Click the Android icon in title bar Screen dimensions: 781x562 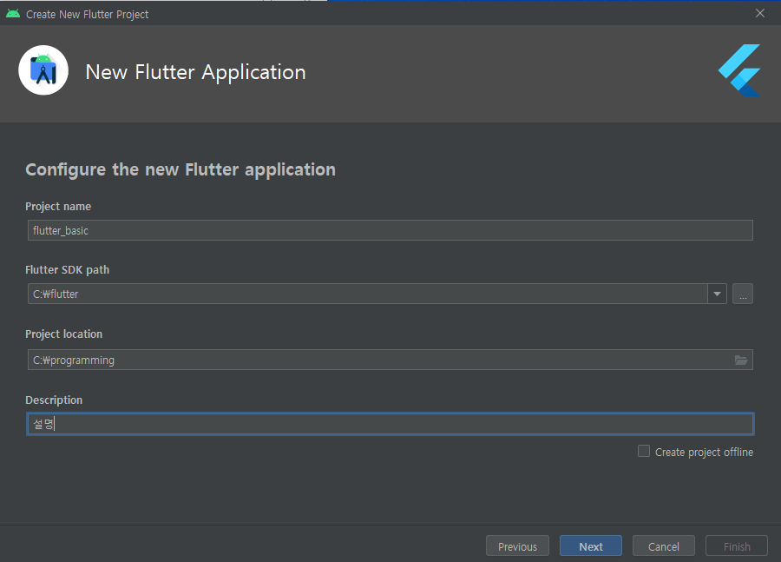pyautogui.click(x=13, y=14)
